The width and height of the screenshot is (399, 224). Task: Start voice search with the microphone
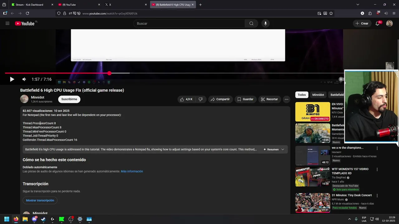266,23
